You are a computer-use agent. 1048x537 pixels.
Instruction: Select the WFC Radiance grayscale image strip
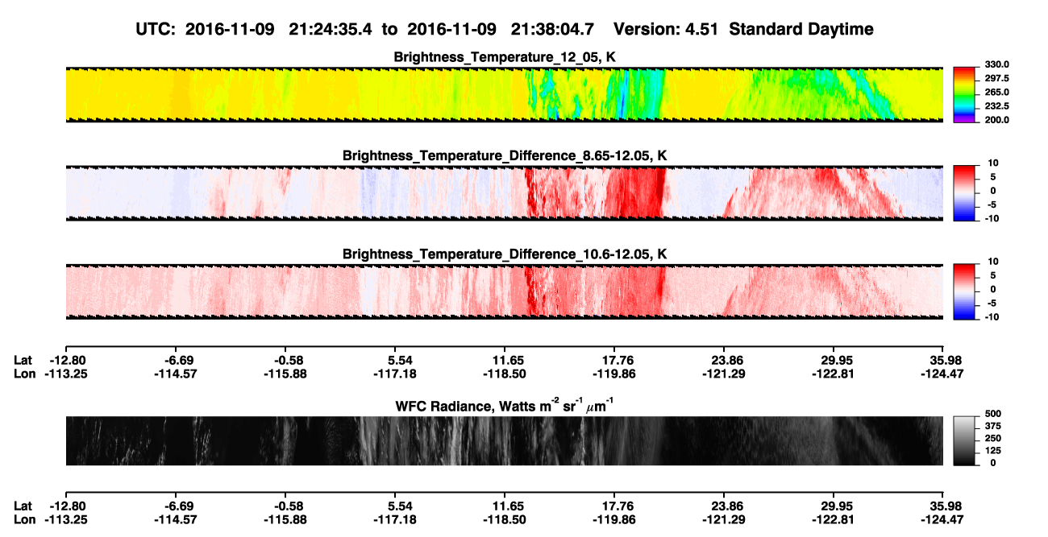coord(504,440)
